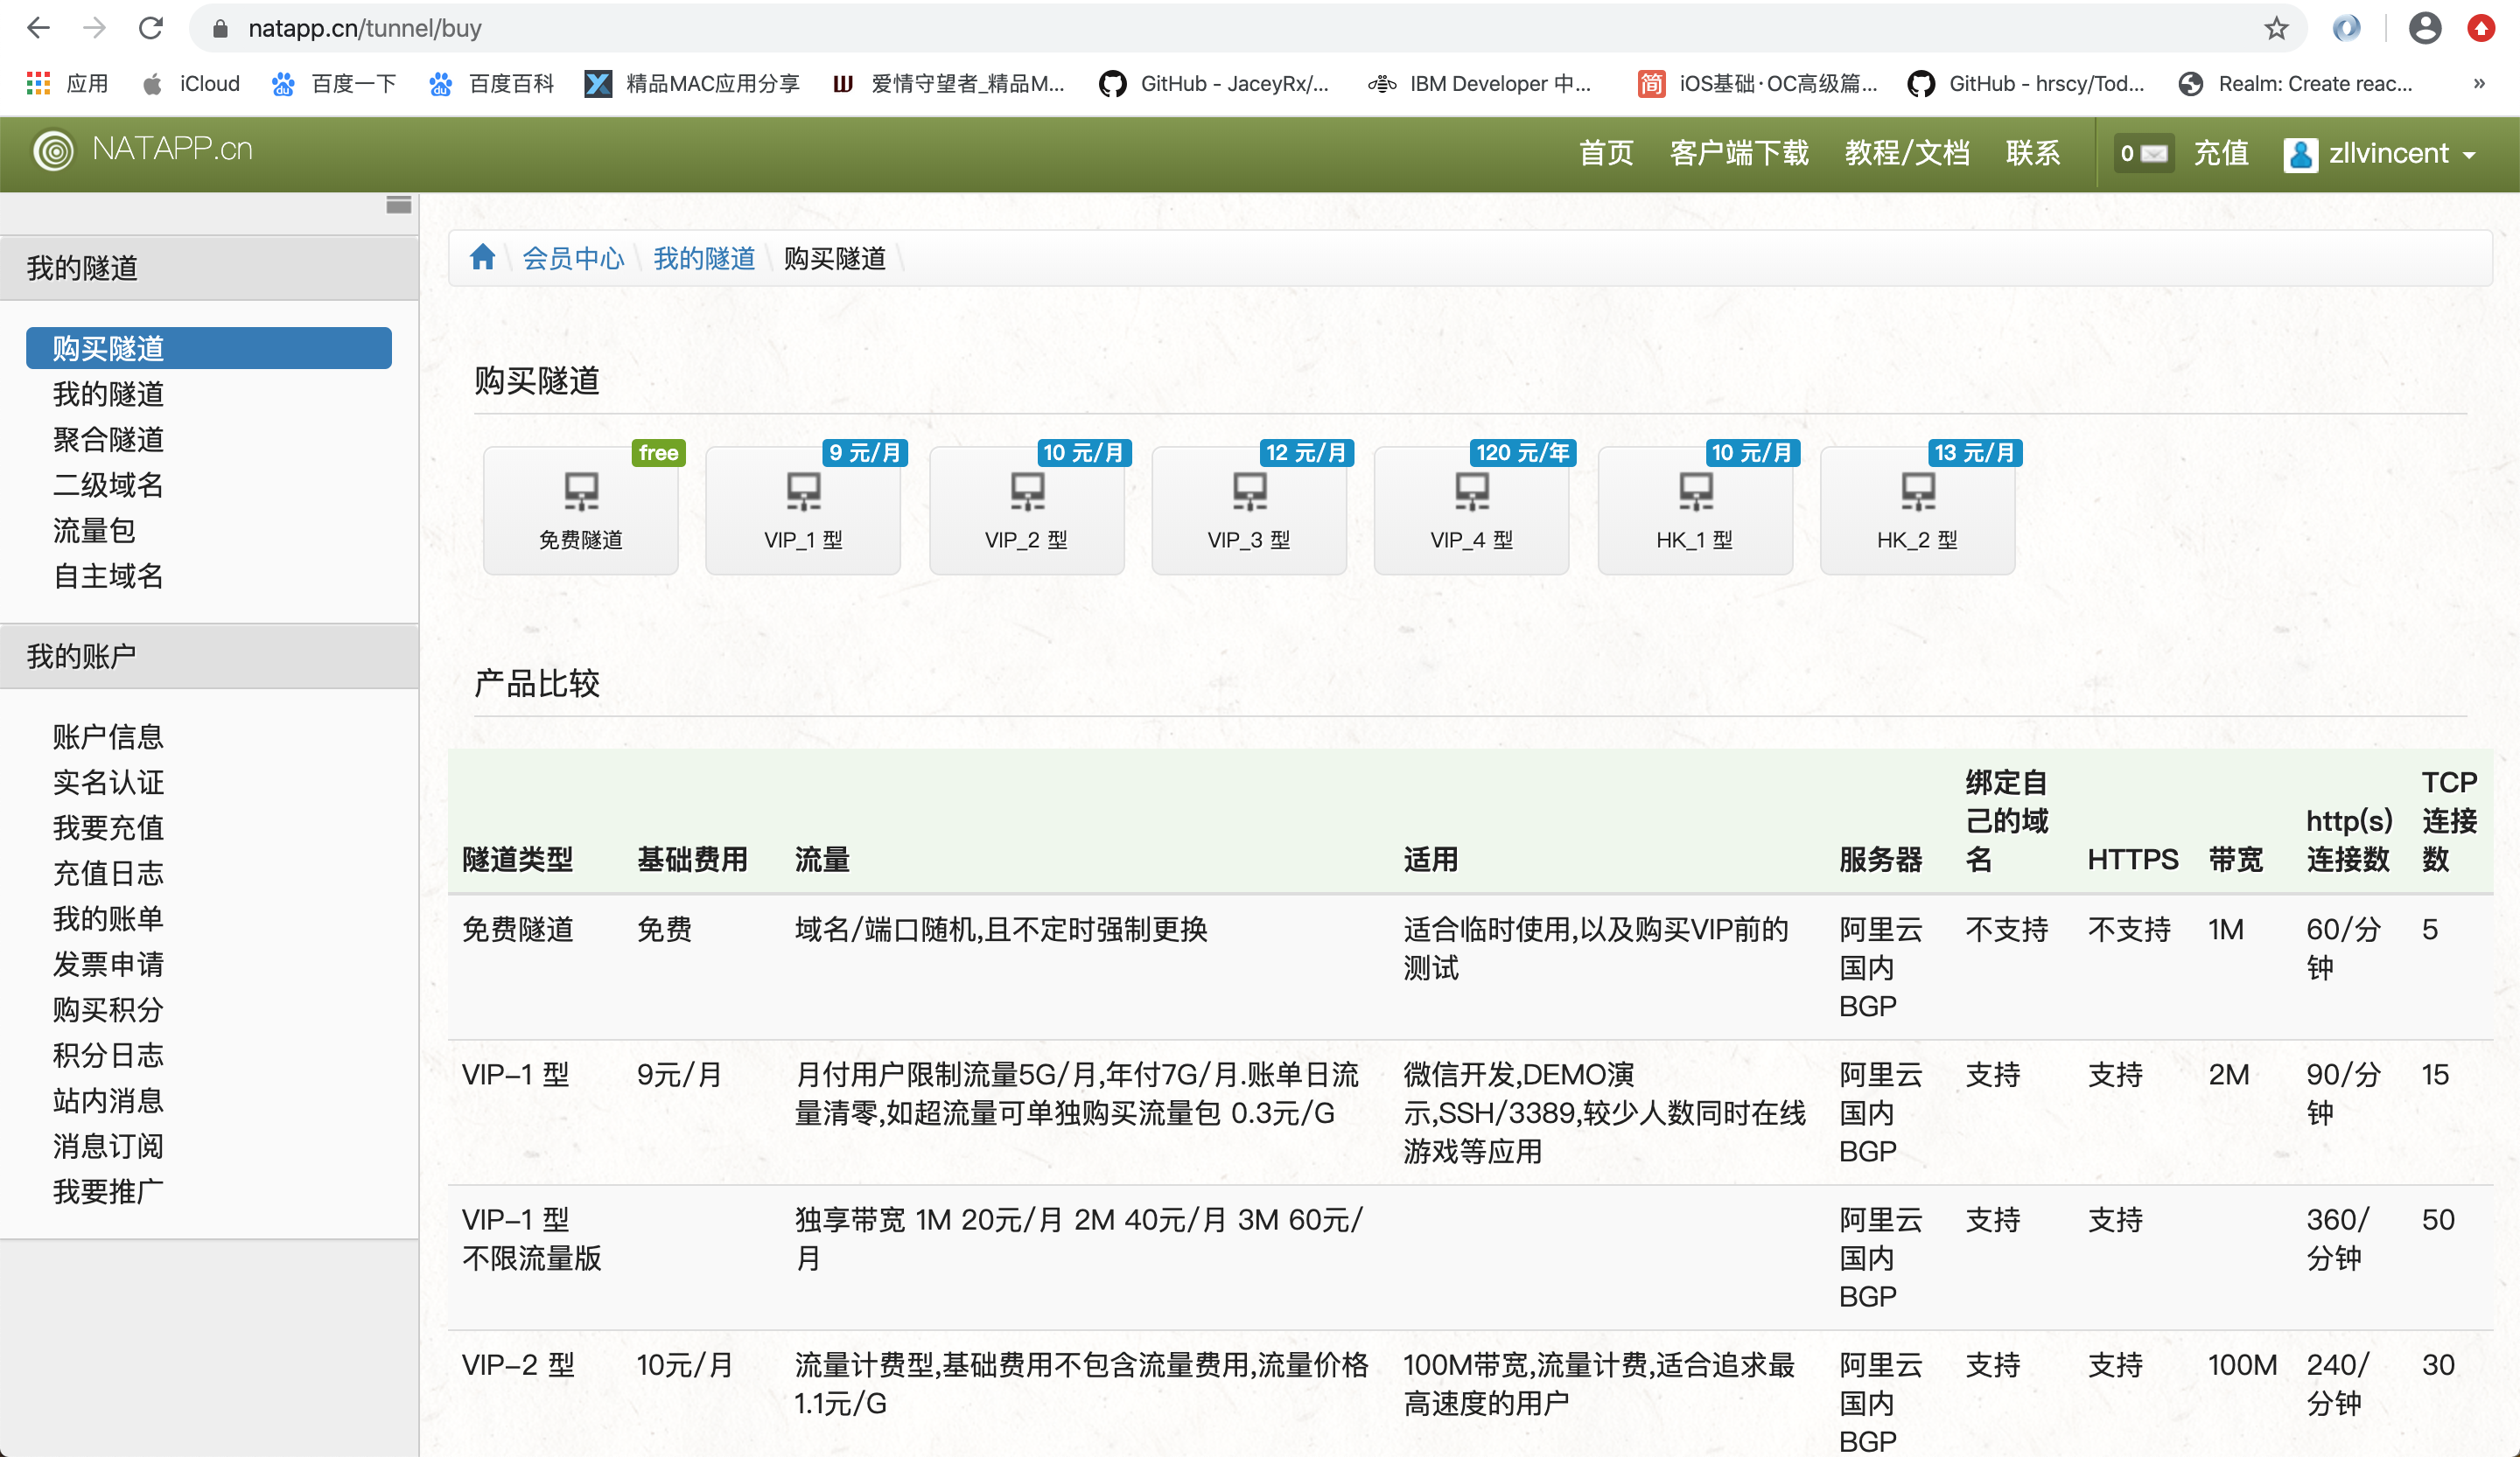Open 购买积分 in the sidebar

pyautogui.click(x=108, y=1009)
